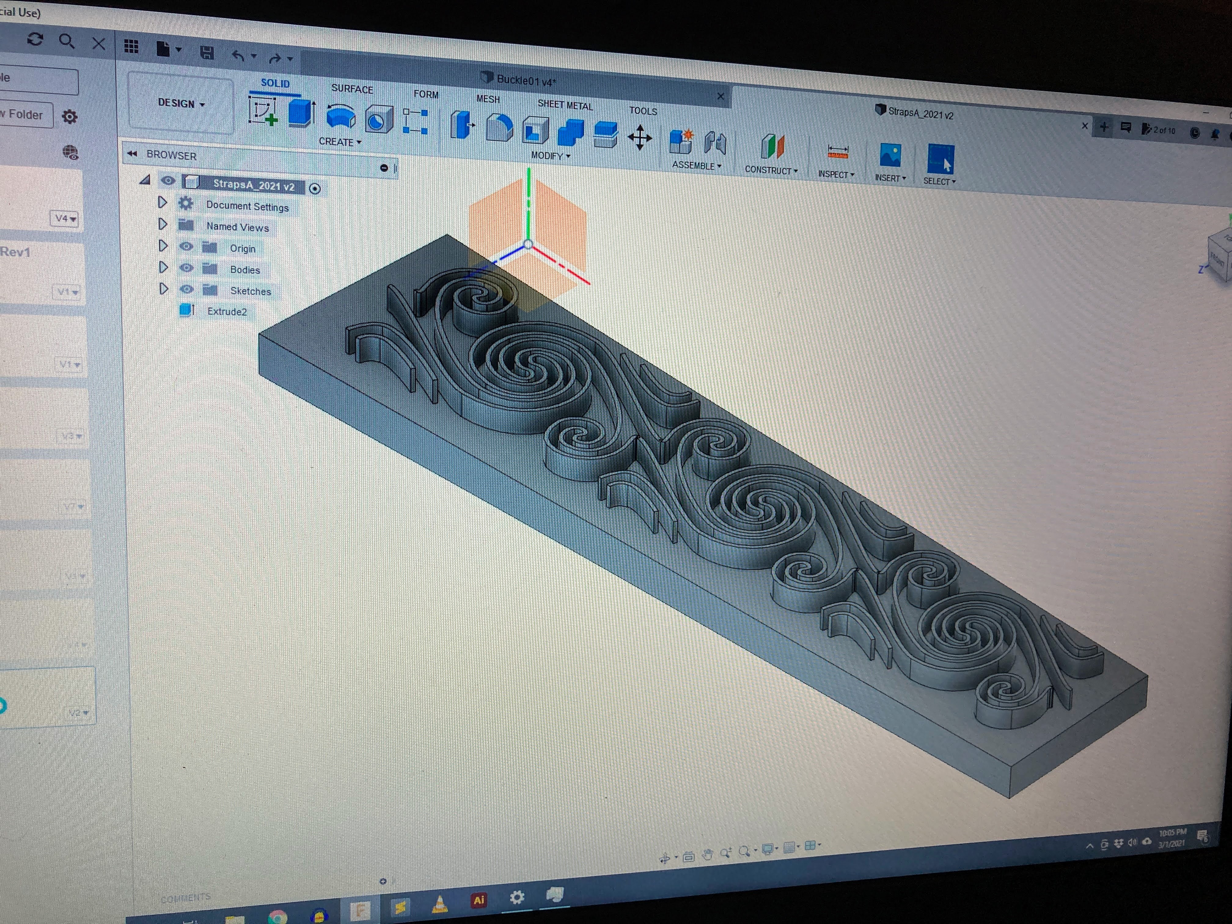Open the CONSTRUCT dropdown menu
The height and width of the screenshot is (924, 1232).
(x=771, y=170)
